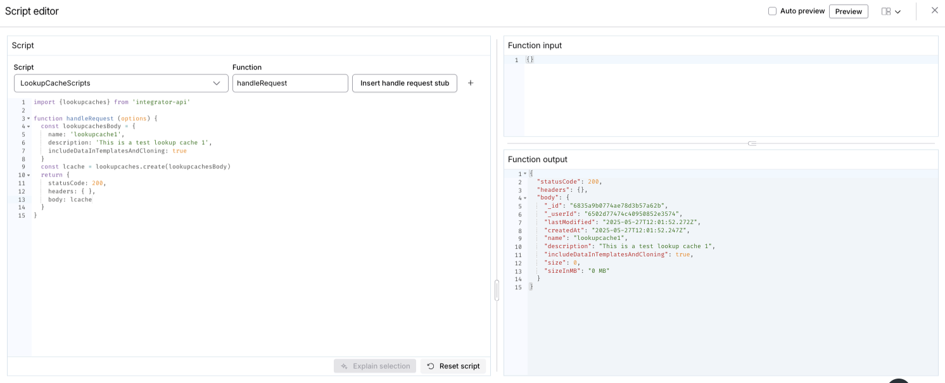
Task: Collapse the fold at output line 1
Action: (x=525, y=173)
